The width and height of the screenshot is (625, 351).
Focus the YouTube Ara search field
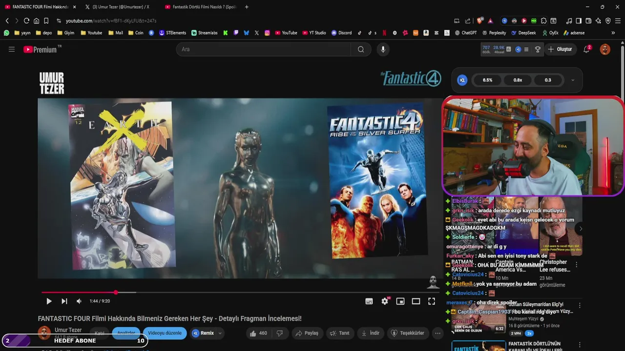click(x=264, y=49)
